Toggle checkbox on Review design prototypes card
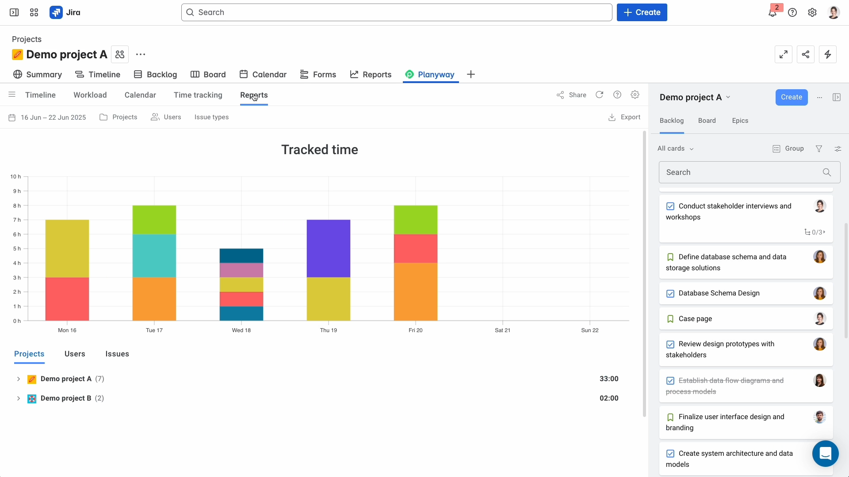The height and width of the screenshot is (477, 849). tap(670, 344)
